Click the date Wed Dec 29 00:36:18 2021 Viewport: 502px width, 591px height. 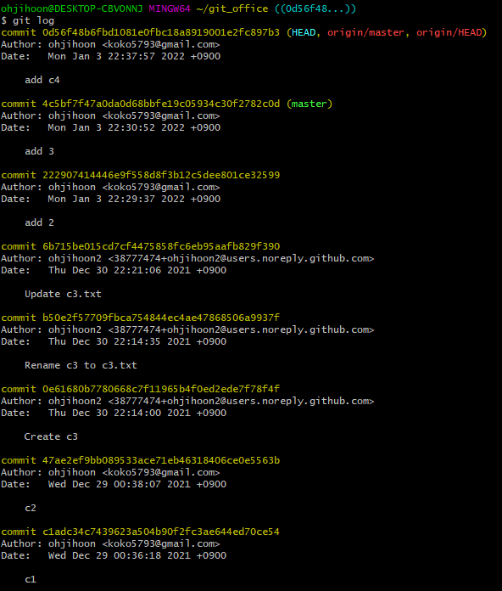point(119,555)
